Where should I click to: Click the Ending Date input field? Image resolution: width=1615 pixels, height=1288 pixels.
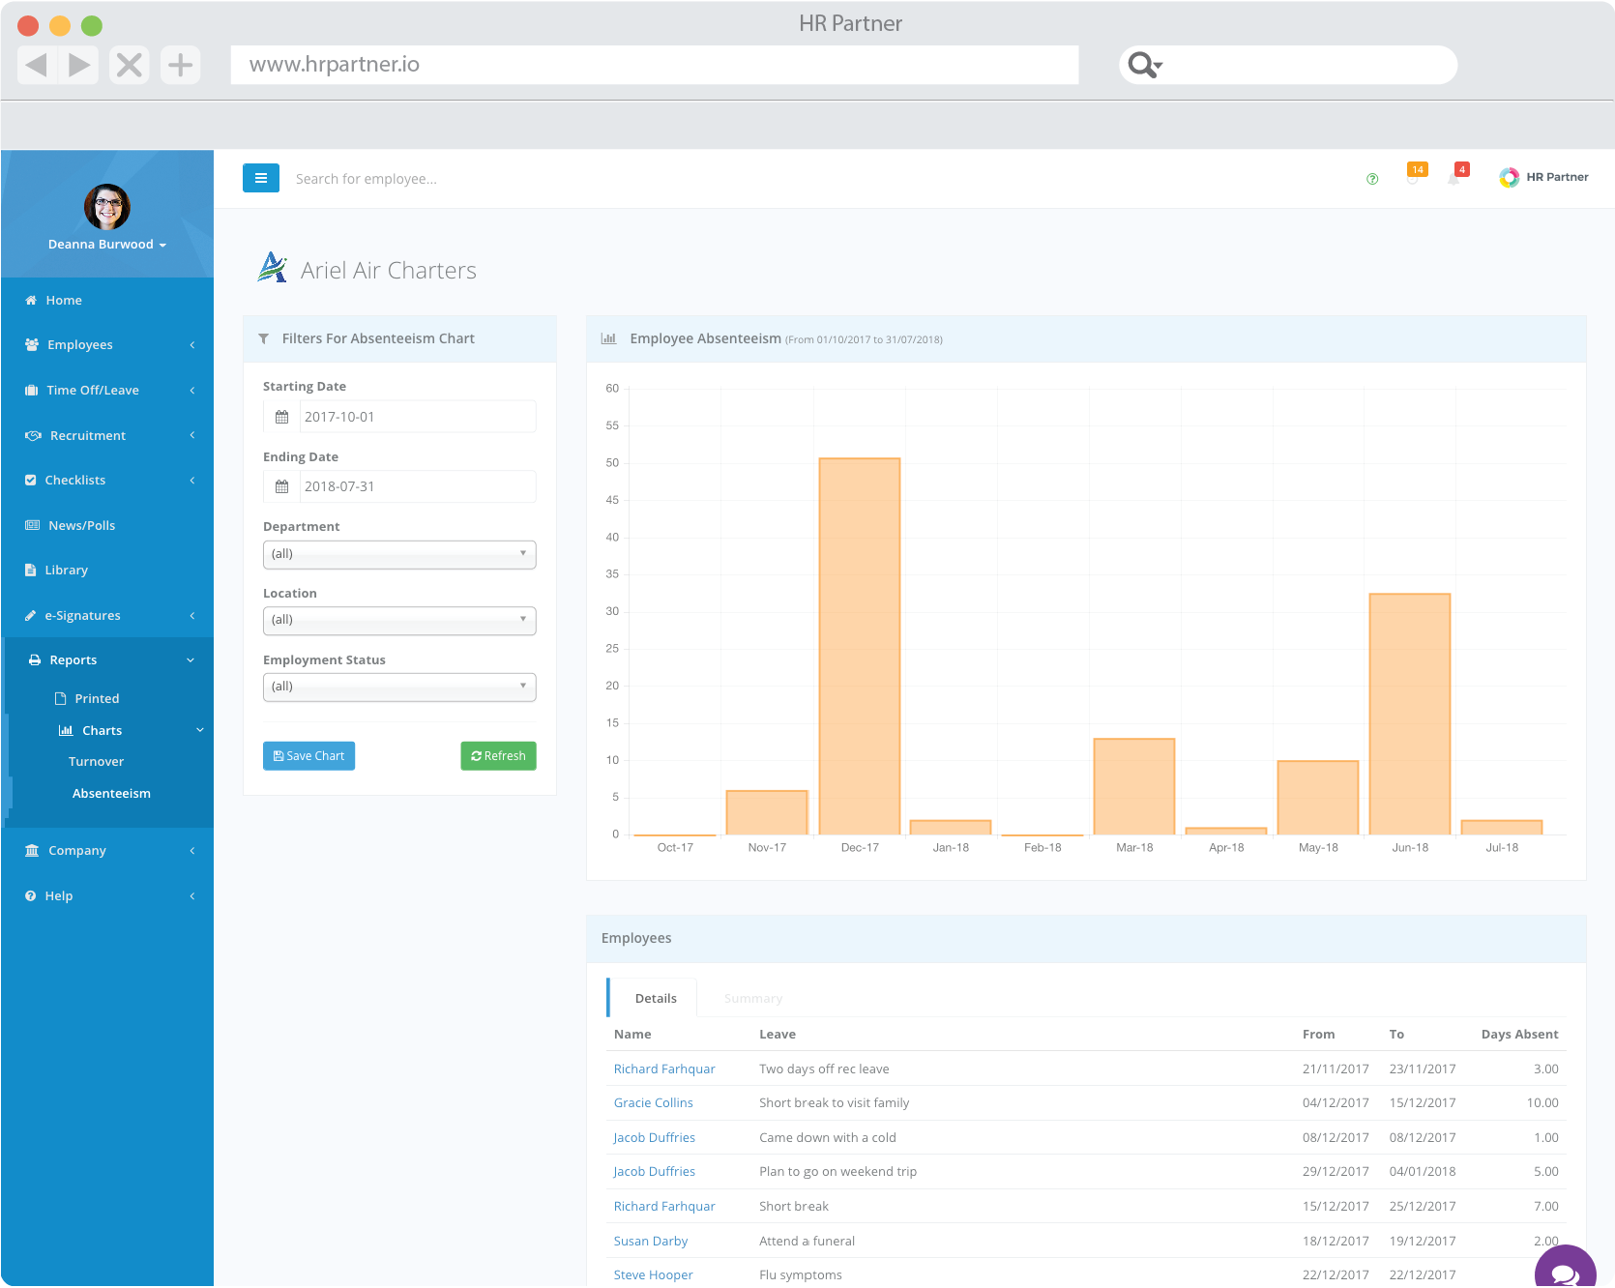pyautogui.click(x=418, y=486)
